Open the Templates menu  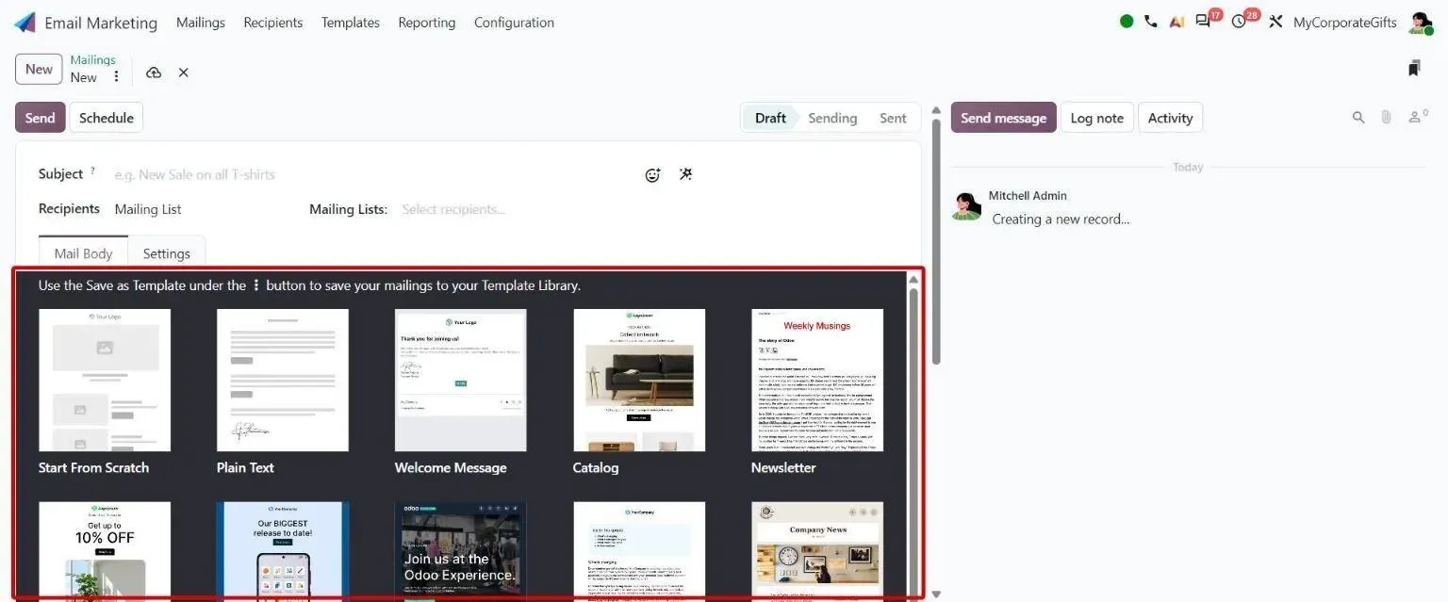pyautogui.click(x=351, y=23)
